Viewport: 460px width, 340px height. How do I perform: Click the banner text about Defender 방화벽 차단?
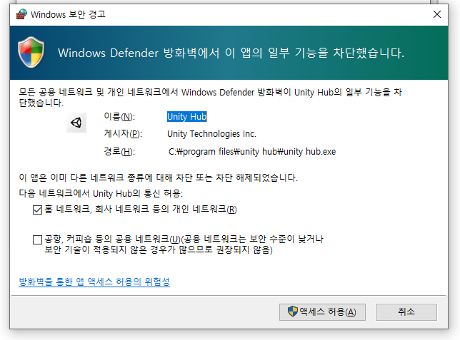(x=231, y=53)
